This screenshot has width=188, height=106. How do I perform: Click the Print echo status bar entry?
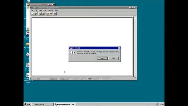107,79
